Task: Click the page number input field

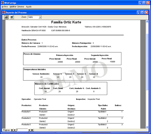Action: pos(22,130)
